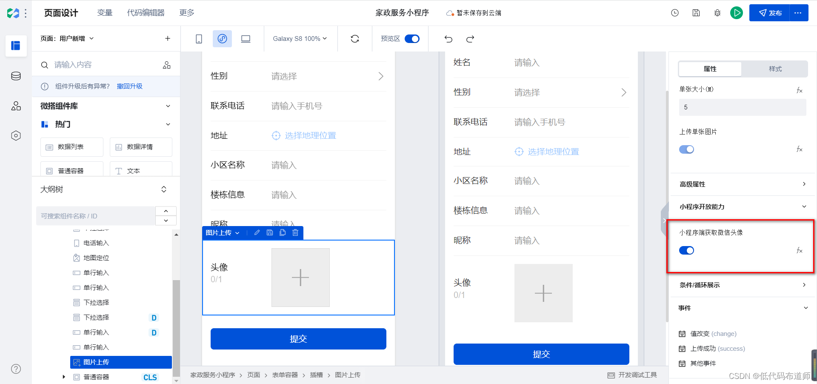Click the edit pencil icon on 图片上传 toolbar
This screenshot has width=817, height=384.
click(x=257, y=232)
